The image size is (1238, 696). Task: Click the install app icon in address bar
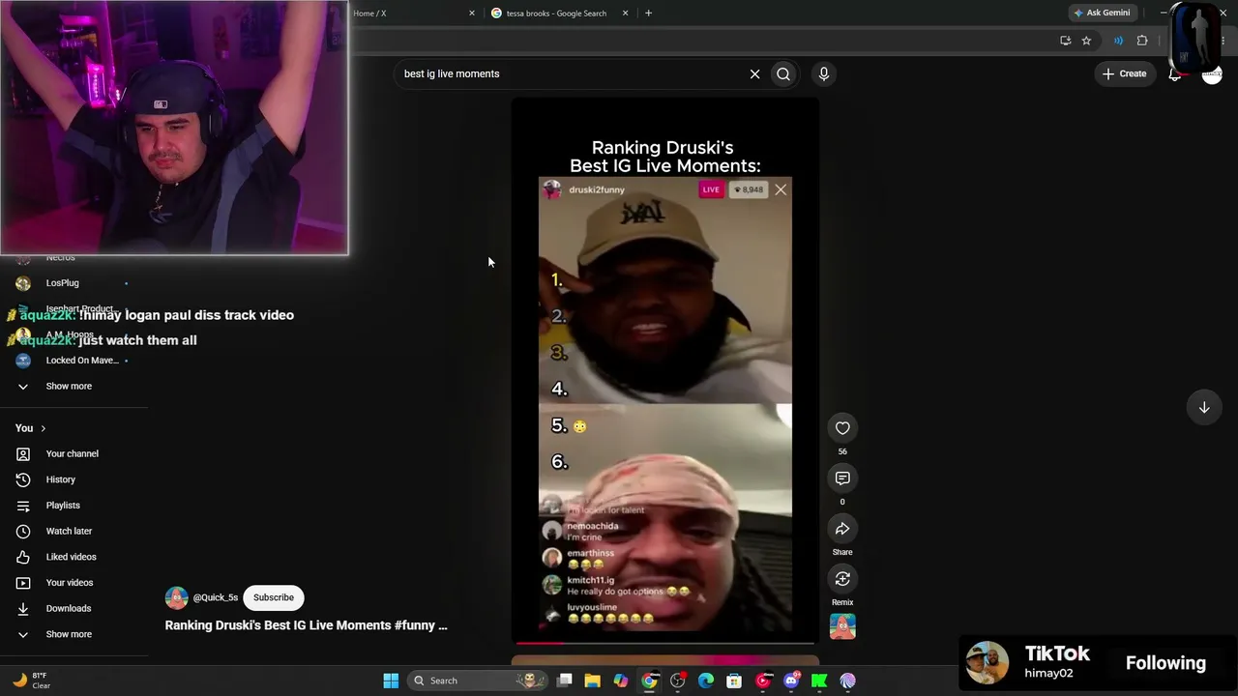click(x=1065, y=41)
